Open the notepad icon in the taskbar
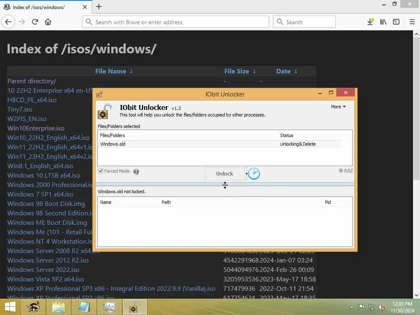 (x=84, y=307)
